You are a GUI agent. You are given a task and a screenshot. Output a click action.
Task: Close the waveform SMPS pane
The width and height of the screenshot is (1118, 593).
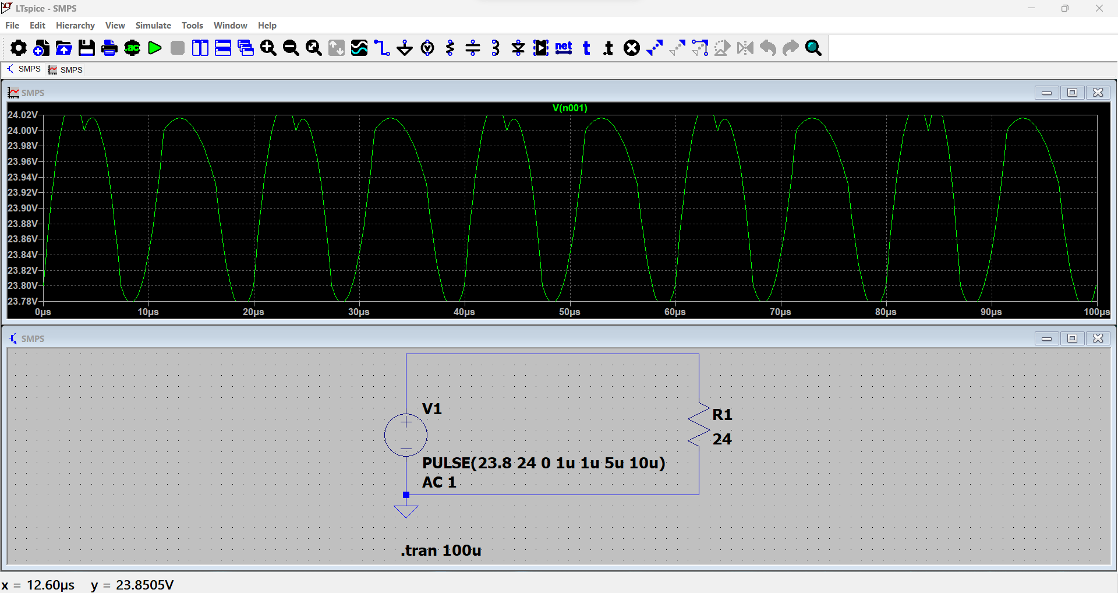(x=1098, y=93)
